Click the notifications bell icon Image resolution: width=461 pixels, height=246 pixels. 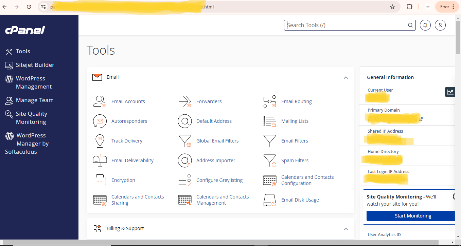coord(425,25)
